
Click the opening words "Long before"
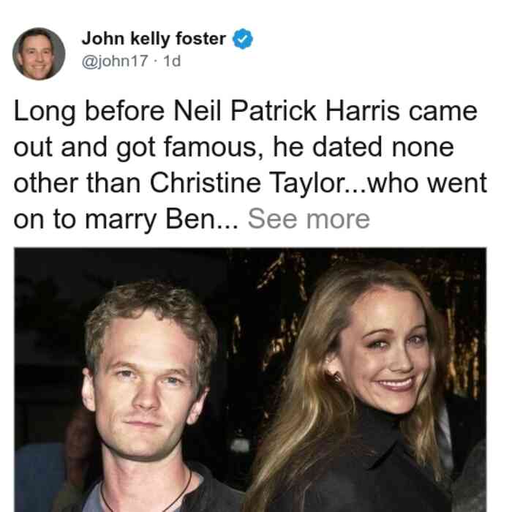(x=89, y=111)
